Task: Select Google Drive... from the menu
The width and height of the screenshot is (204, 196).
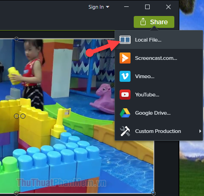Action: coord(159,113)
